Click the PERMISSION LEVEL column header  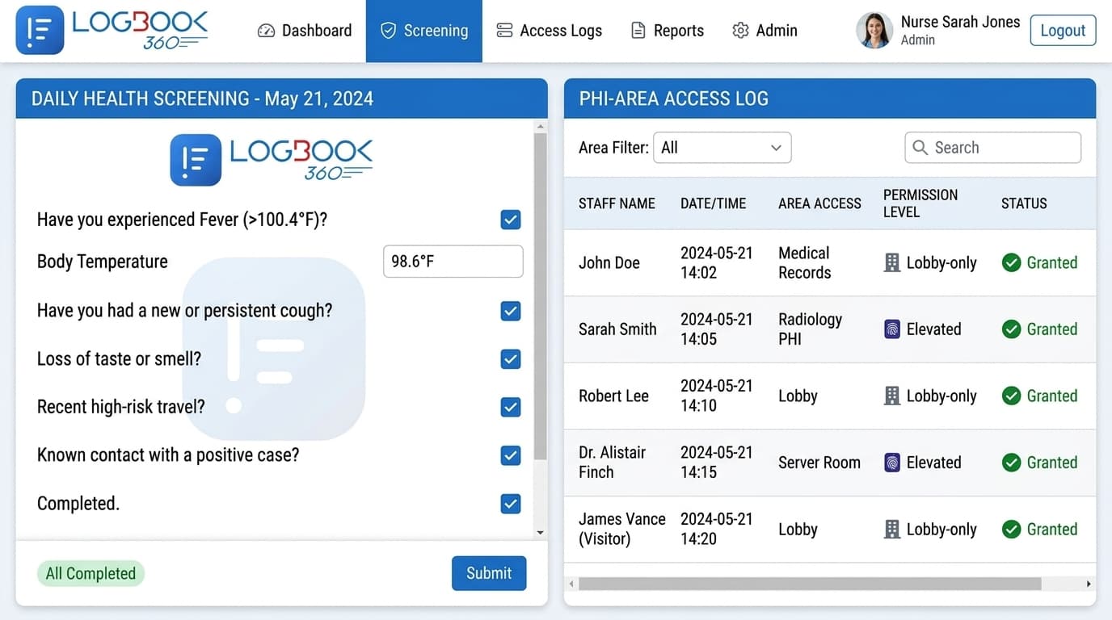[x=920, y=203]
